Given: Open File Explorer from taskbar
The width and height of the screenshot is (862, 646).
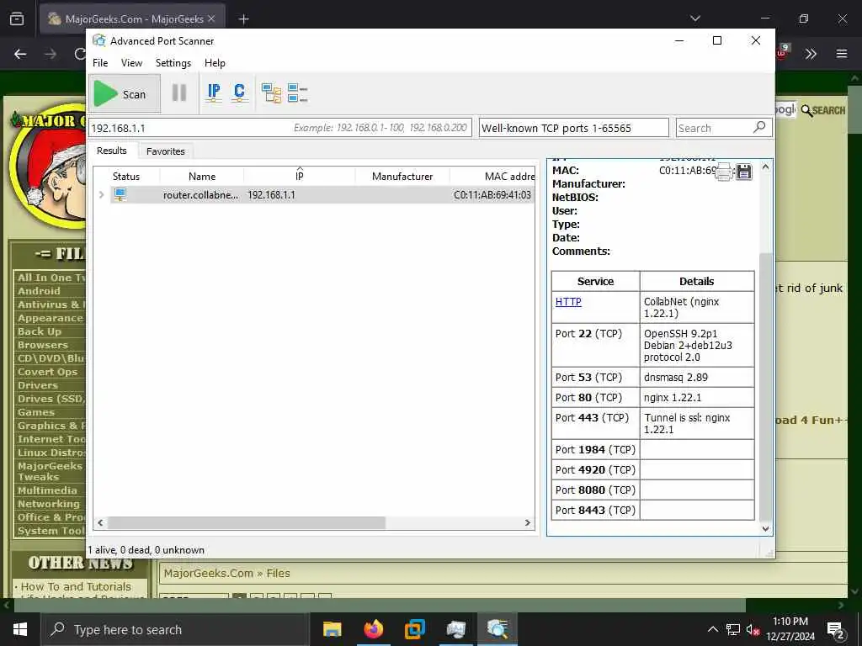Looking at the screenshot, I should (332, 629).
